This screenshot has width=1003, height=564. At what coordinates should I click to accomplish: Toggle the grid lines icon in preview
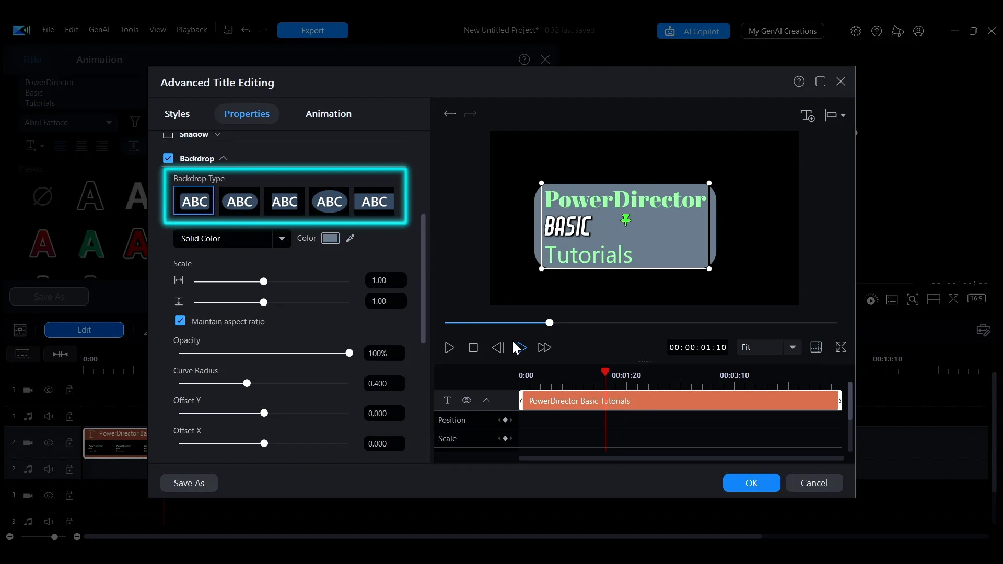tap(816, 347)
